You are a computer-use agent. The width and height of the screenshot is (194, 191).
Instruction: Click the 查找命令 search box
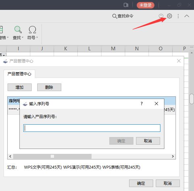tap(123, 16)
